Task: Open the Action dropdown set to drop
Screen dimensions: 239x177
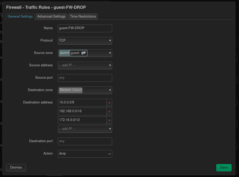Action: tap(109, 154)
